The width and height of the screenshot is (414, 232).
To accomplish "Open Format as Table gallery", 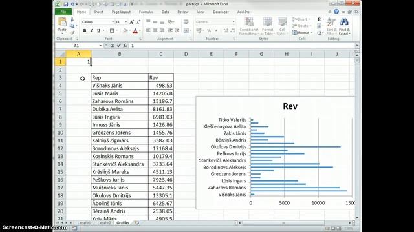I will point(267,26).
